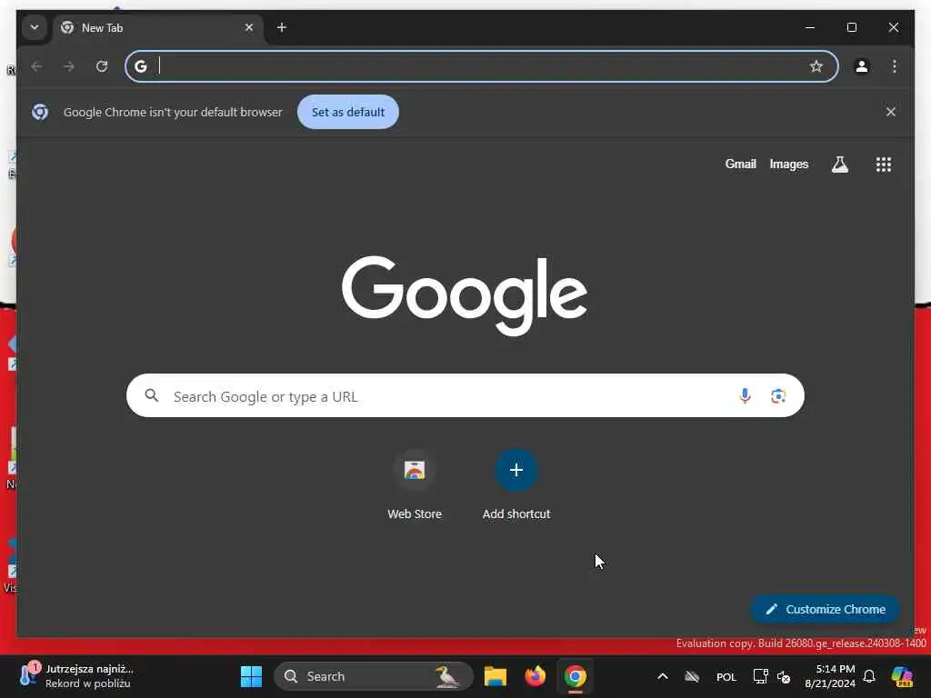
Task: Open the Google apps grid icon
Action: coord(884,165)
